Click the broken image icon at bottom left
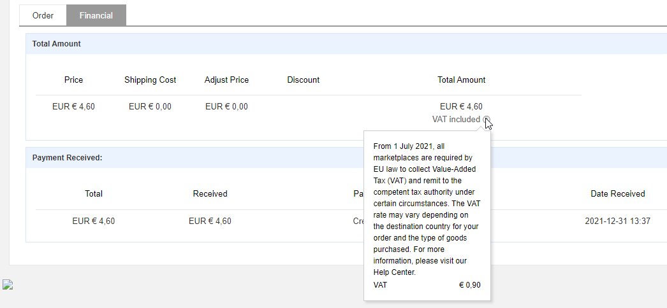The image size is (667, 308). (7, 284)
